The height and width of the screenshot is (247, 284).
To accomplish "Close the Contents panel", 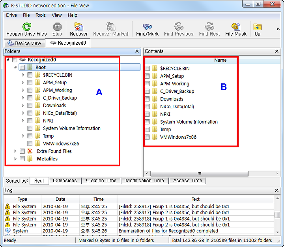I will (x=277, y=51).
